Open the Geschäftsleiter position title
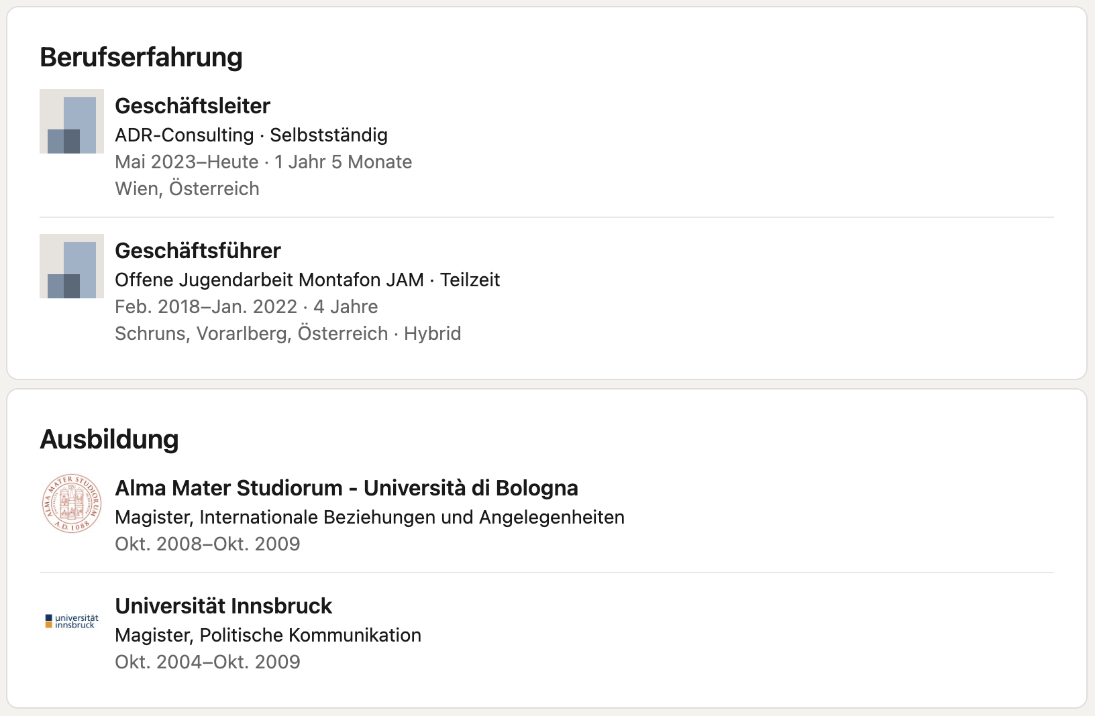This screenshot has height=716, width=1095. (x=193, y=106)
